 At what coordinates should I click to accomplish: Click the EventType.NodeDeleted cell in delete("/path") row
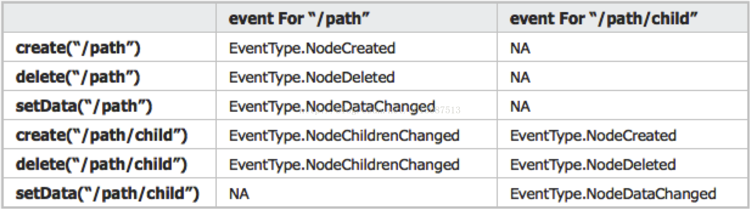click(x=312, y=77)
